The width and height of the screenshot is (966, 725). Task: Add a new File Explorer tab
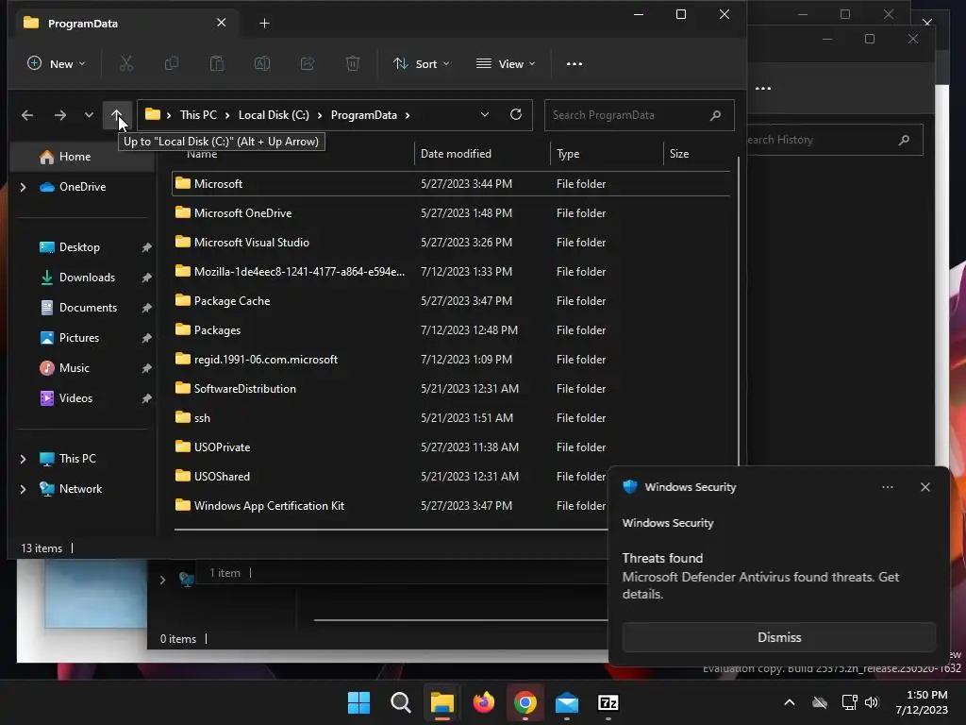tap(264, 24)
